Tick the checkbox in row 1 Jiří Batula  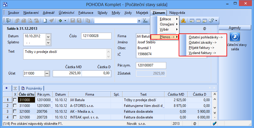(15, 100)
